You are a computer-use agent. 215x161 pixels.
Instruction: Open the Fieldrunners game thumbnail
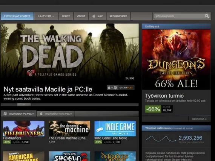[x=24, y=128]
